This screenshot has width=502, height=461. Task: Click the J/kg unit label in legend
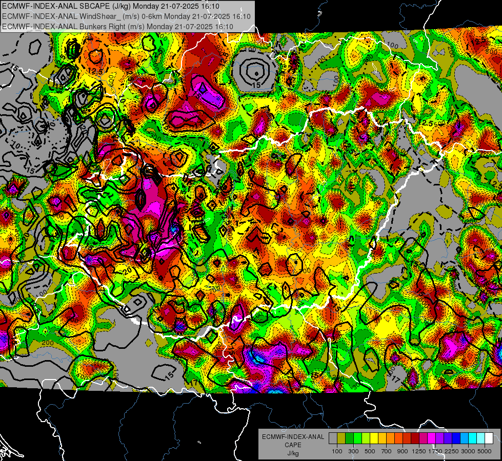(x=293, y=453)
